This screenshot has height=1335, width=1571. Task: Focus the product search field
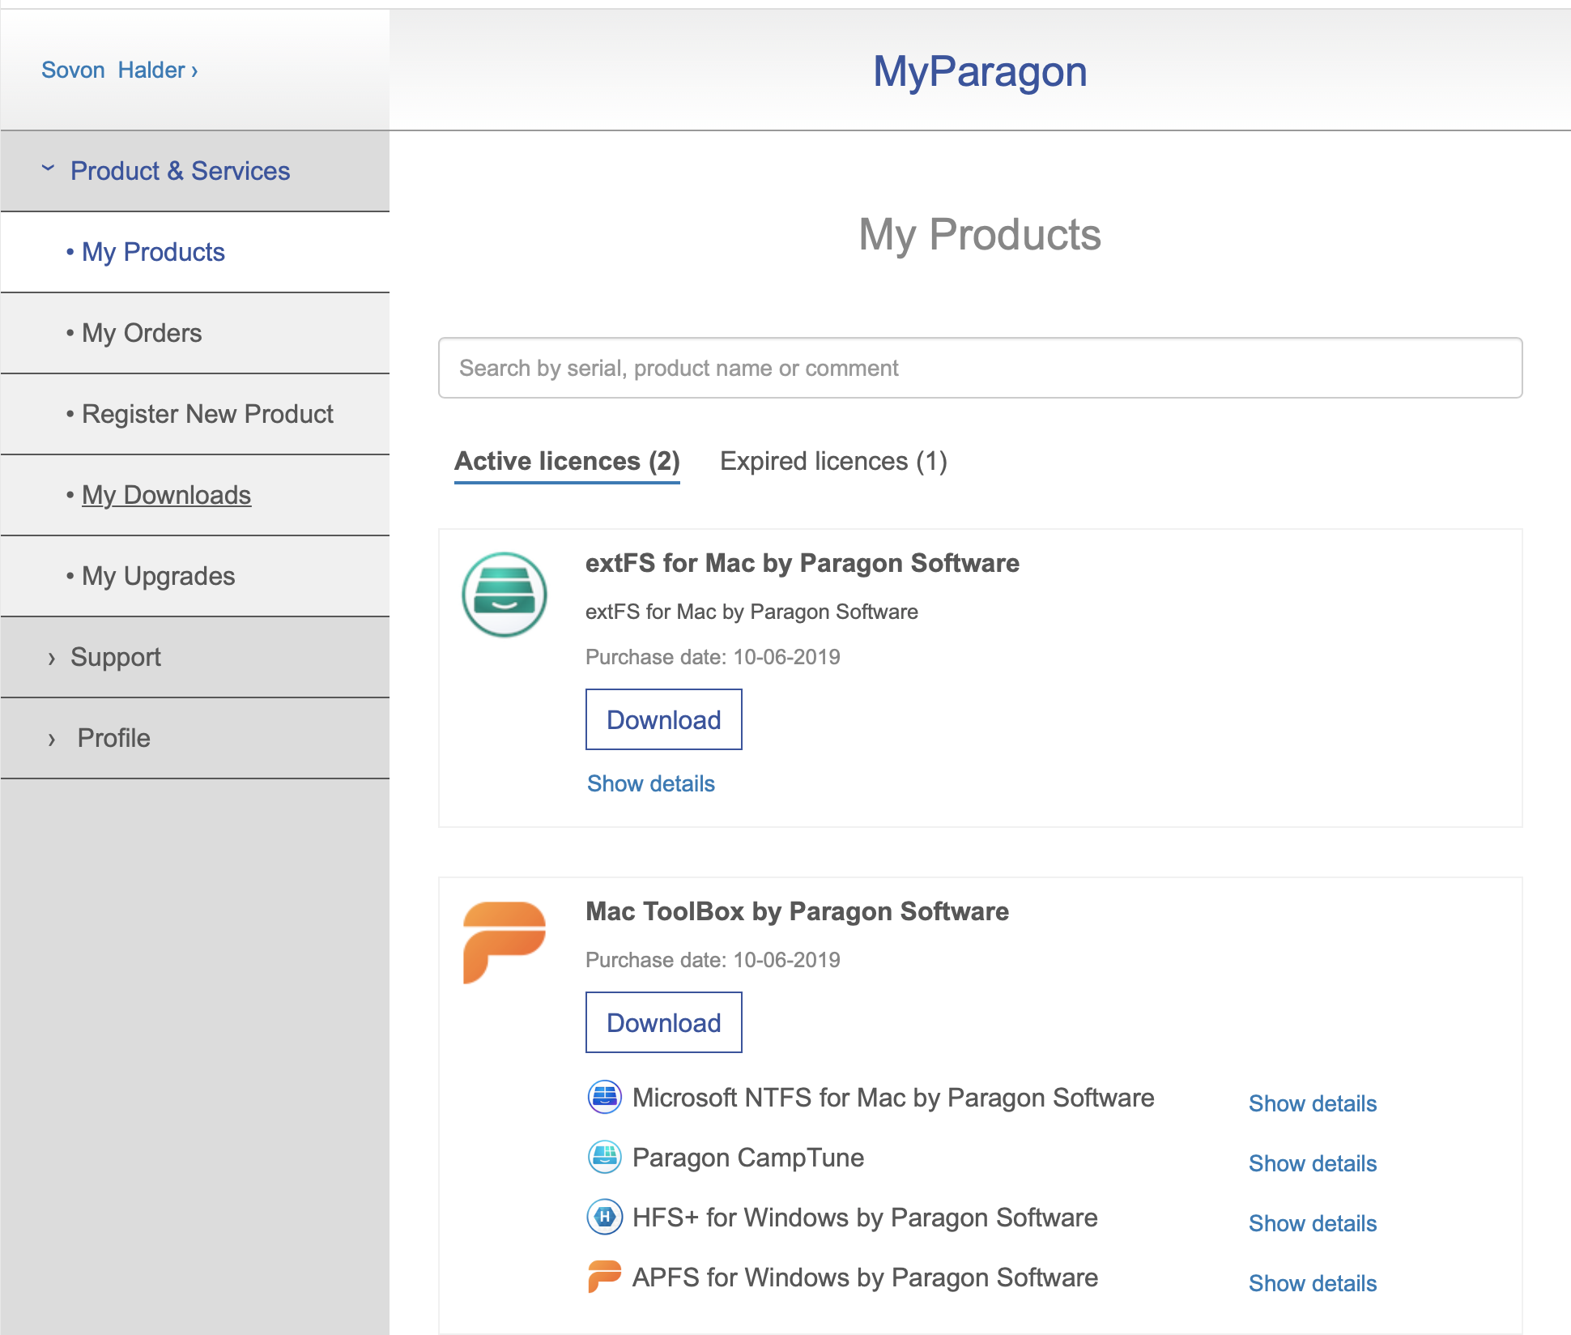pos(980,368)
